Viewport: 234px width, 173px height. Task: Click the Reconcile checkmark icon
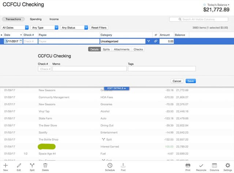coord(201,166)
